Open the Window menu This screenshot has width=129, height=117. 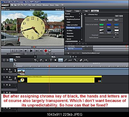point(46,5)
